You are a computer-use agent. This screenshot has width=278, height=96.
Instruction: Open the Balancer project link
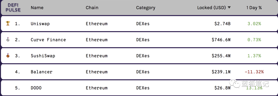click(41, 72)
